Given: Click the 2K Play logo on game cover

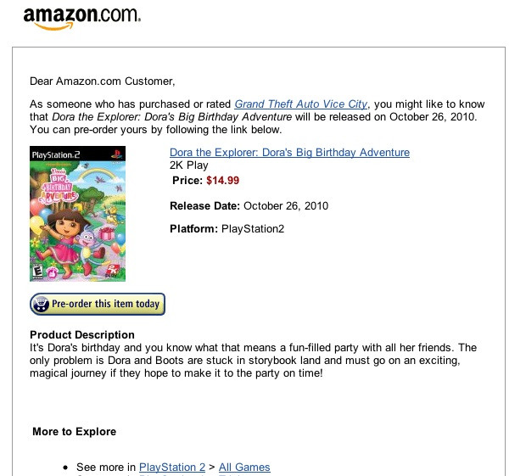Looking at the screenshot, I should (112, 272).
